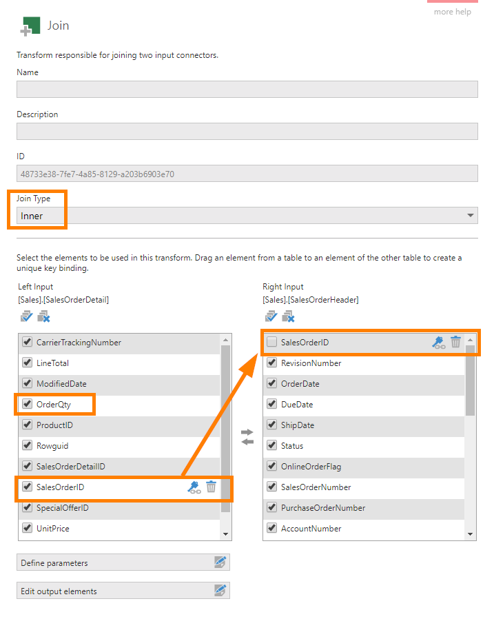Deselect all elements in Left Input
This screenshot has width=494, height=619.
point(43,316)
